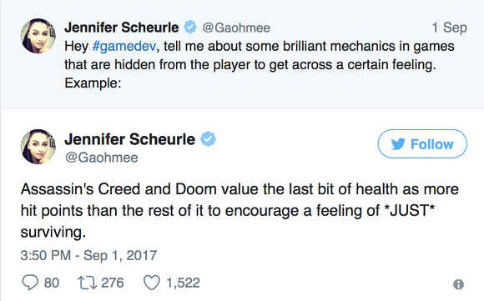Open the #gamedev hashtag link
The height and width of the screenshot is (301, 484).
point(124,46)
